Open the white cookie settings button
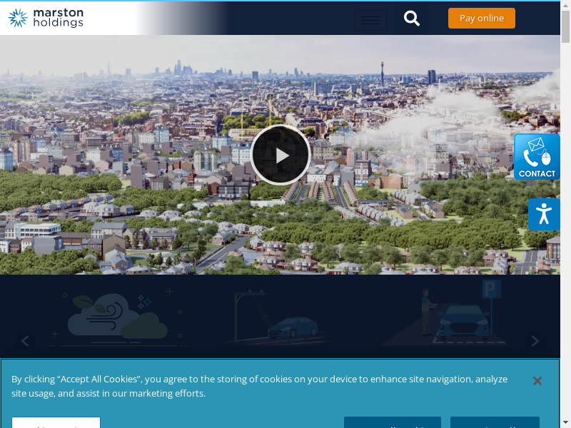 point(56,423)
